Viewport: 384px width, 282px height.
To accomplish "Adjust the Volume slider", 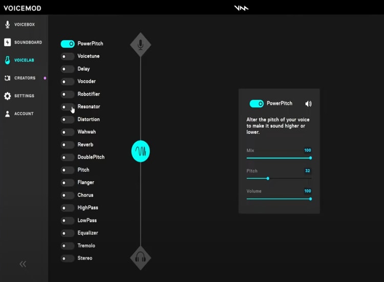I will pos(279,199).
